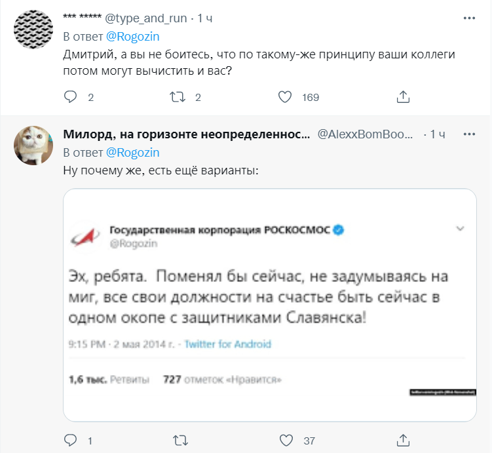The width and height of the screenshot is (492, 453).
Task: Share the AlexxBomBoo tweet
Action: click(x=404, y=440)
